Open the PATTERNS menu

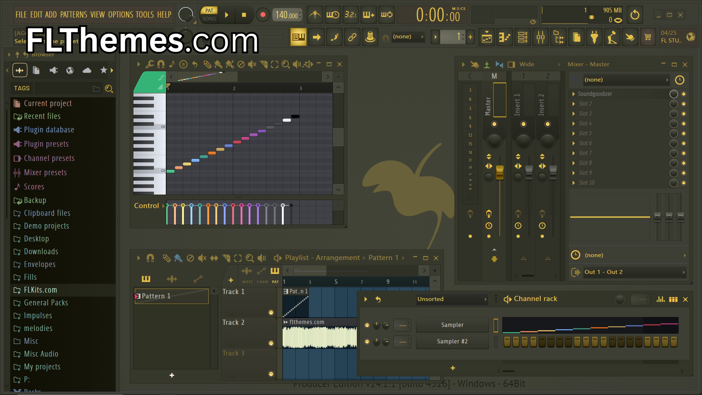coord(73,15)
